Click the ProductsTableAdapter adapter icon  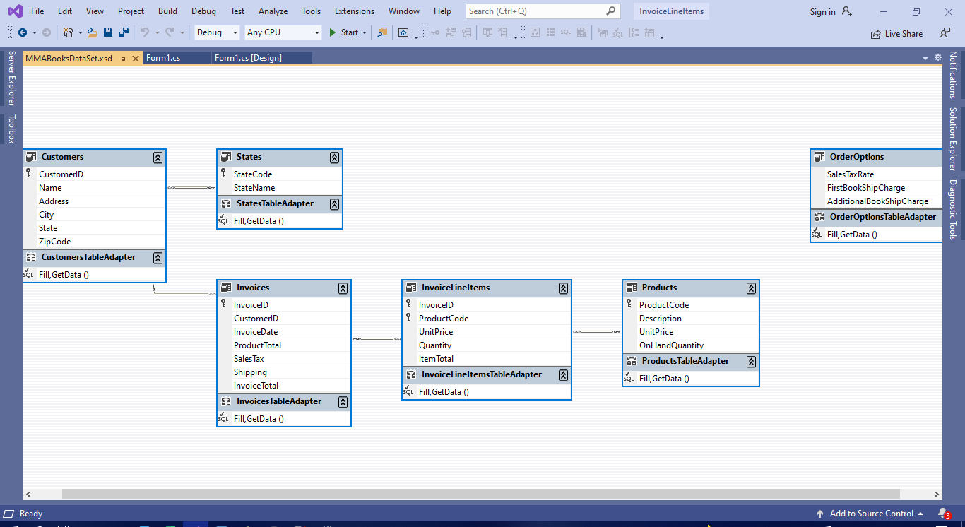point(631,361)
